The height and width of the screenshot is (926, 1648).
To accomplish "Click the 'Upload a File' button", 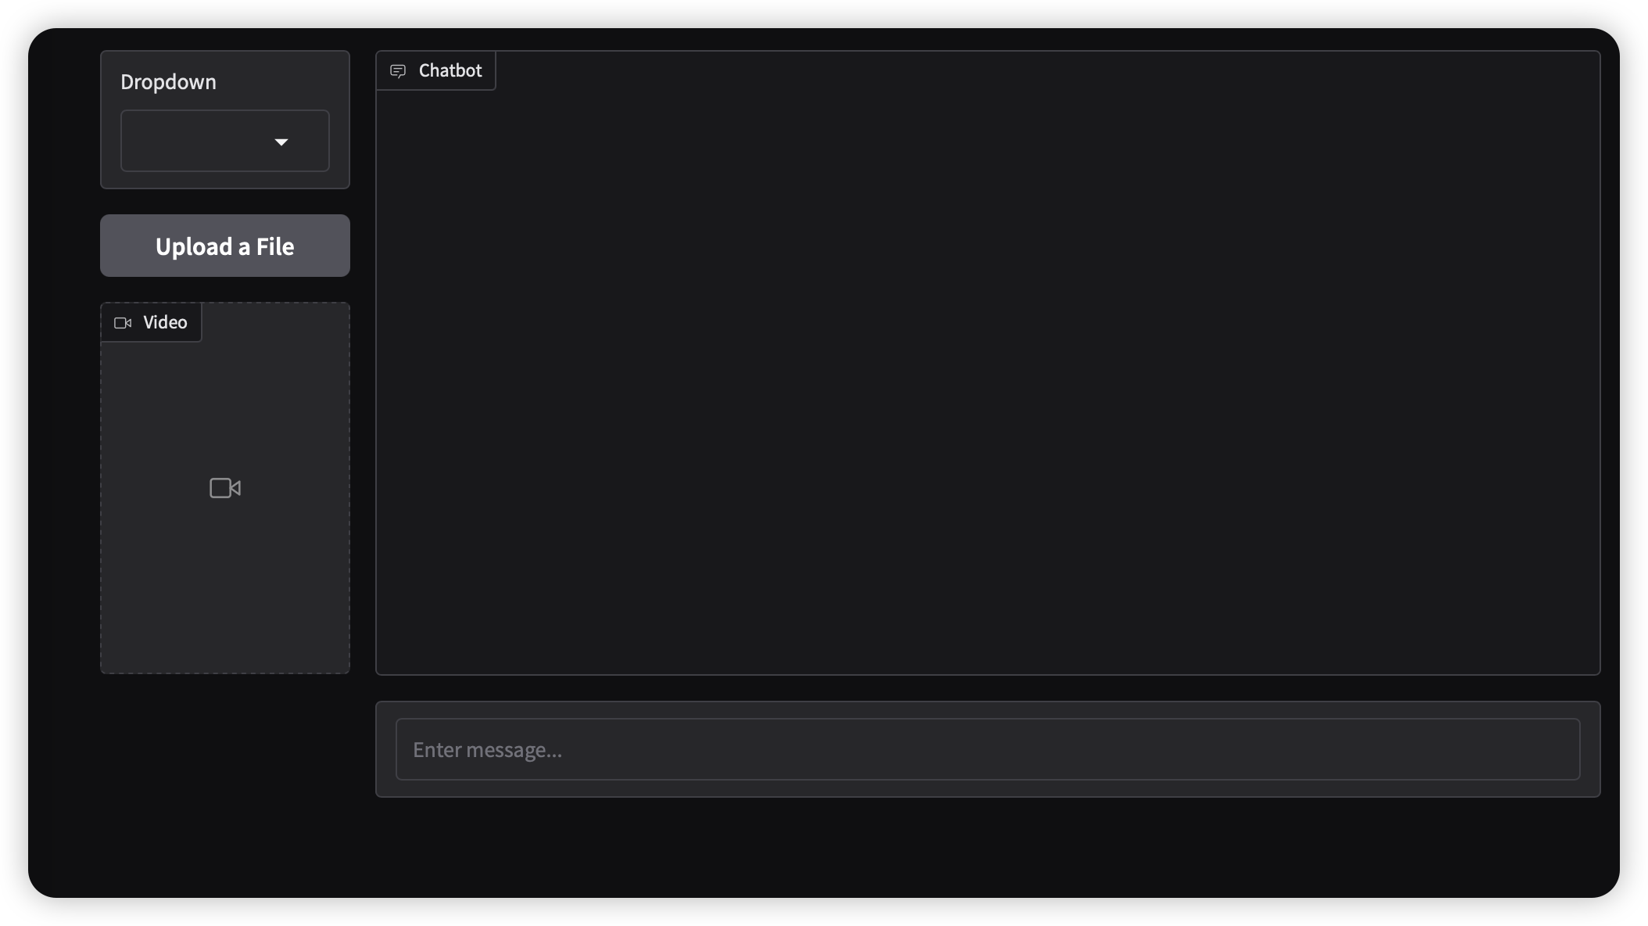I will tap(225, 246).
